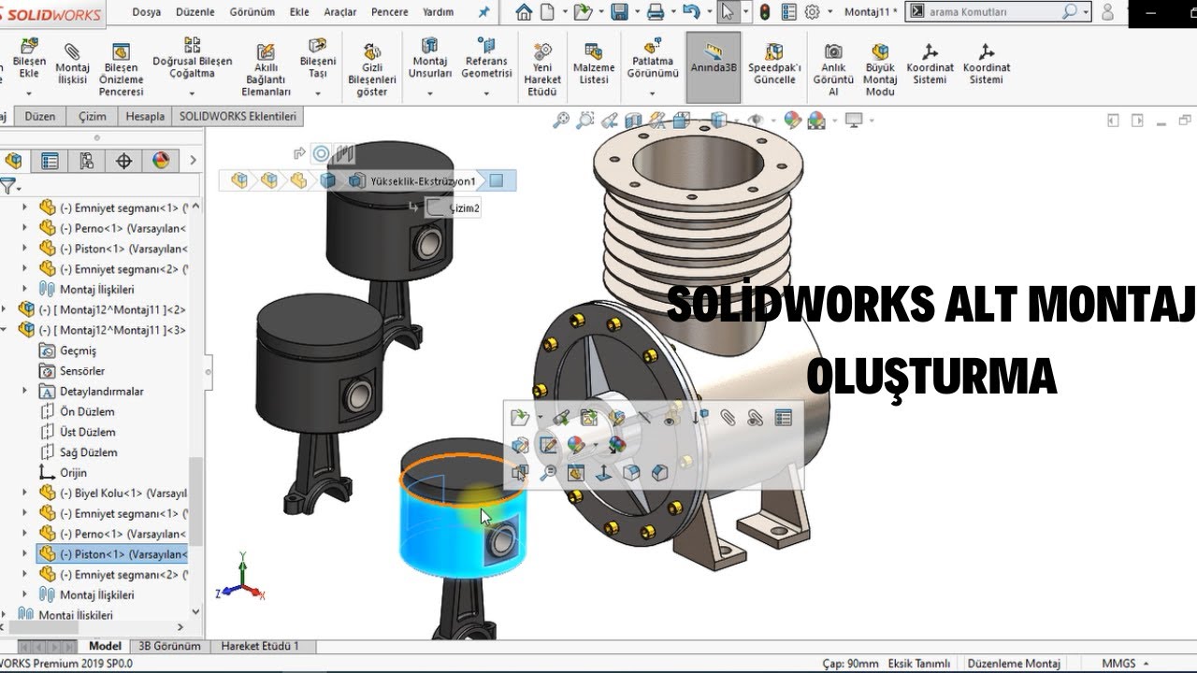Screen dimensions: 1197x673
Task: Open the FeatureManager design tree tab icon
Action: coord(15,161)
